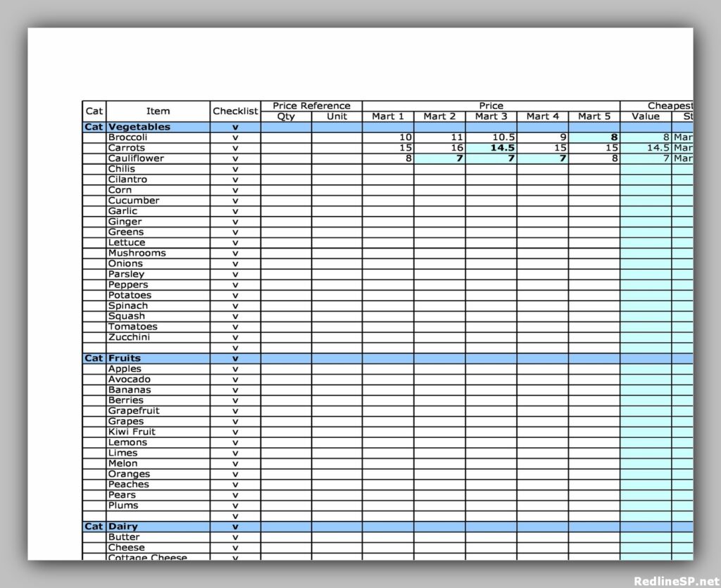
Task: Click the Qty column header
Action: [x=286, y=116]
